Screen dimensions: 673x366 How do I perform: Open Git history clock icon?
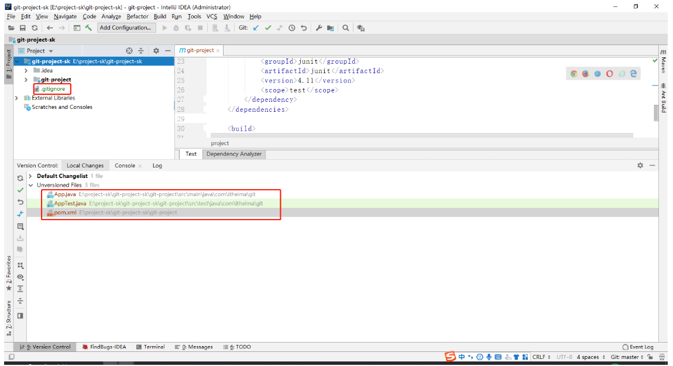coord(292,28)
